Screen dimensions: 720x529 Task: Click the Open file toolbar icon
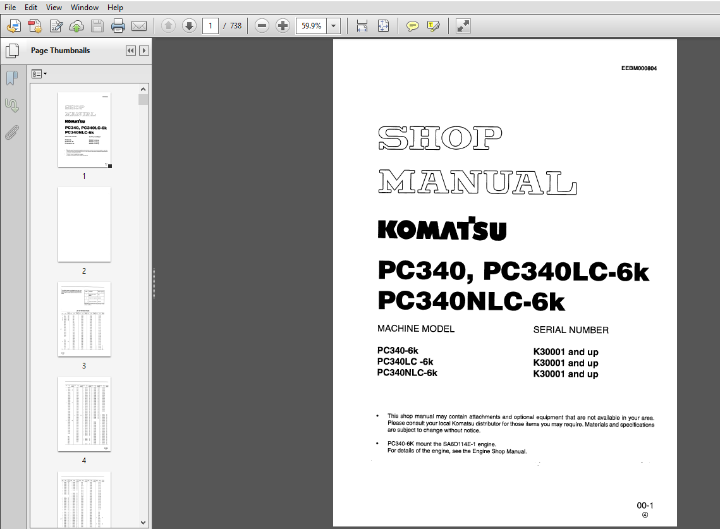[14, 26]
